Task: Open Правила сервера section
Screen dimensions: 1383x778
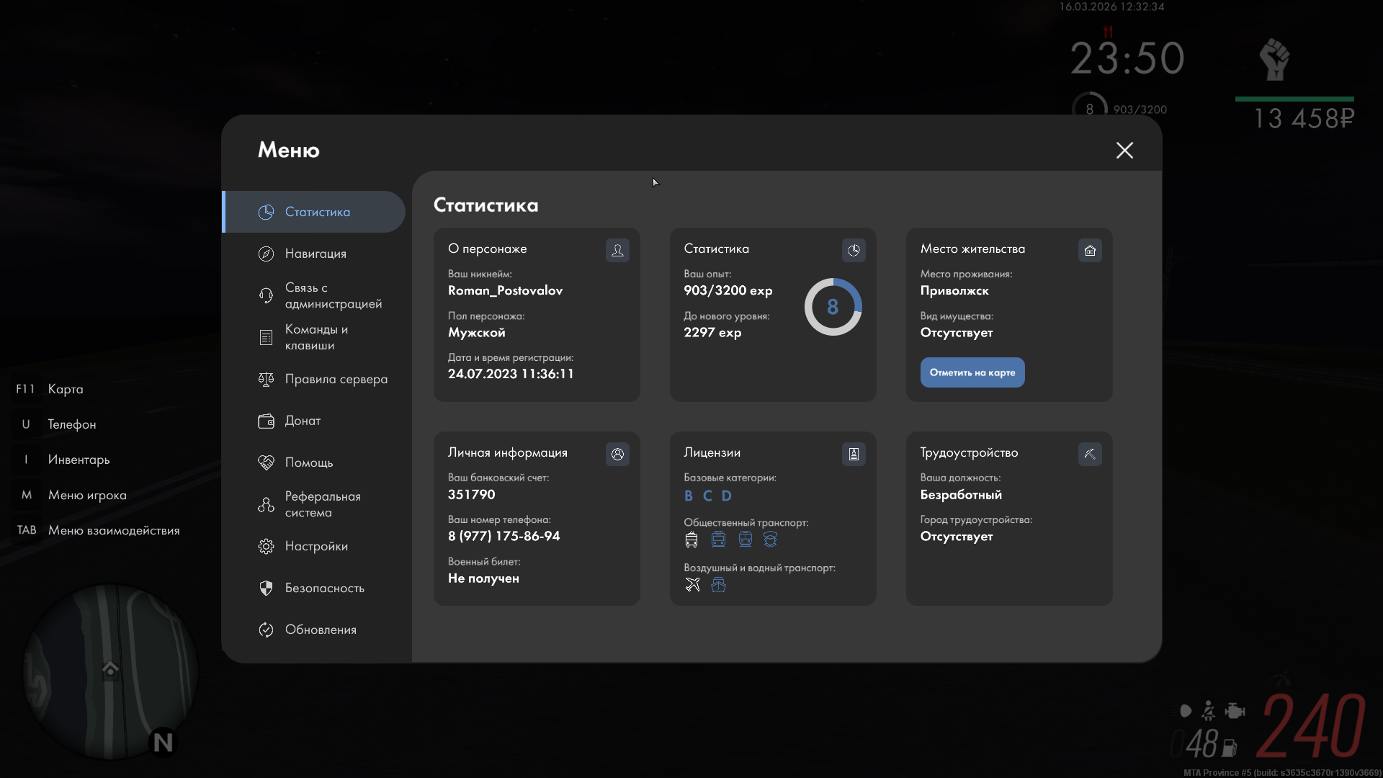Action: (336, 379)
